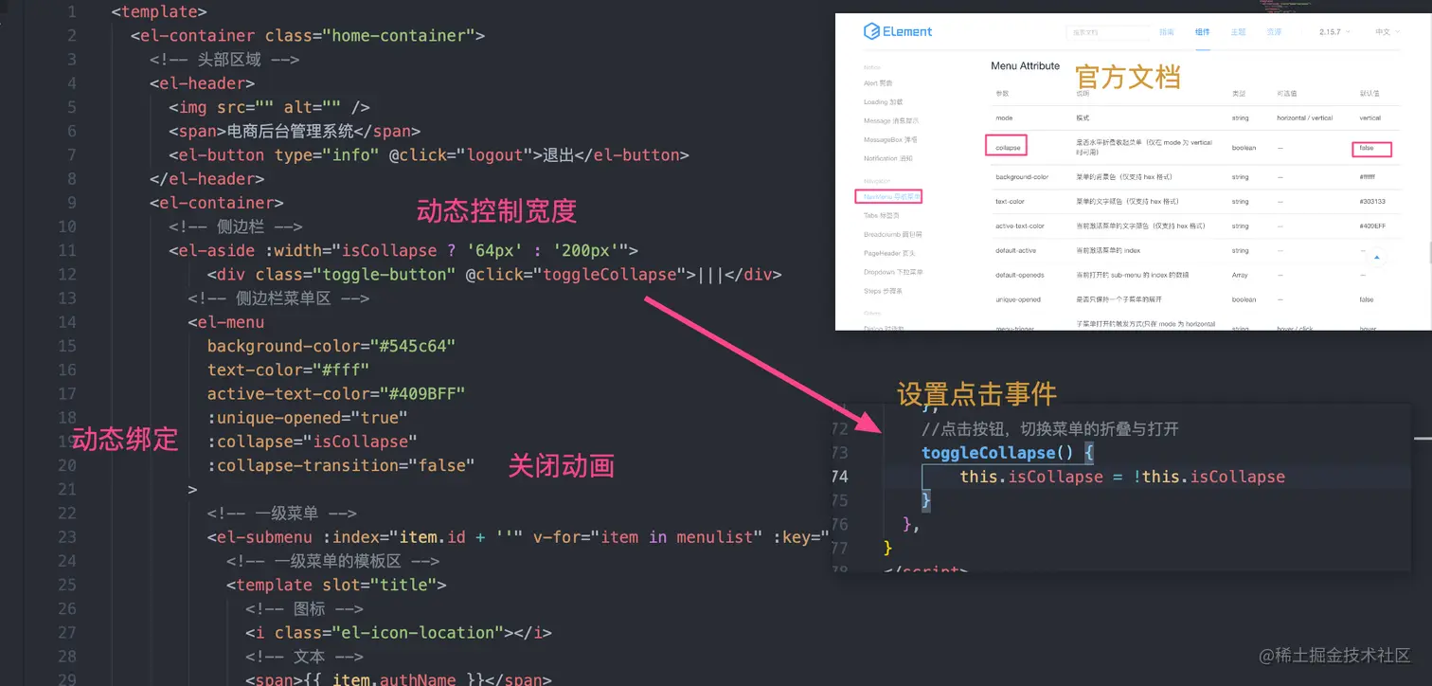Screen dimensions: 1432x686
Task: Click the template slot="title" line
Action: [x=336, y=585]
